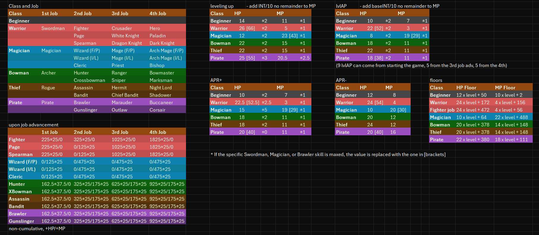This screenshot has height=235, width=539.
Task: Click the "upon job advancement" label cell
Action: [34, 125]
